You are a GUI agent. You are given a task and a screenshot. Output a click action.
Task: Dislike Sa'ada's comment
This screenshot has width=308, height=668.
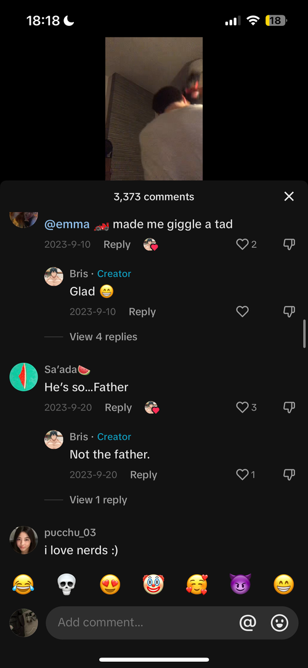click(x=289, y=408)
